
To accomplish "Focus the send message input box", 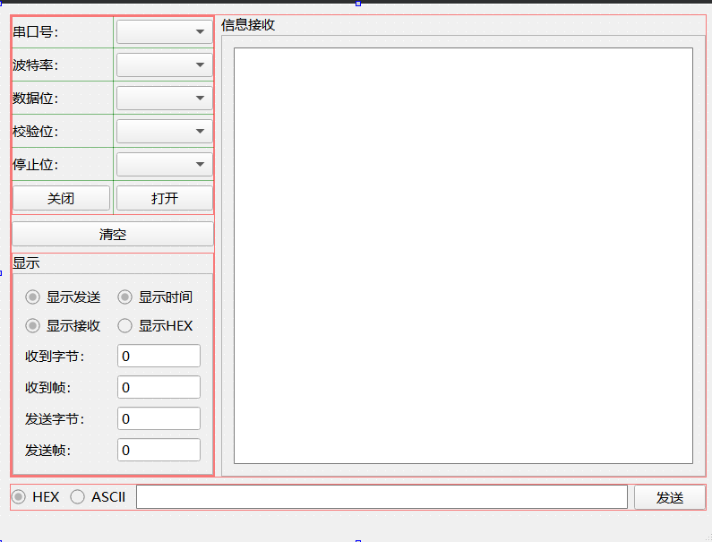I will coord(382,497).
